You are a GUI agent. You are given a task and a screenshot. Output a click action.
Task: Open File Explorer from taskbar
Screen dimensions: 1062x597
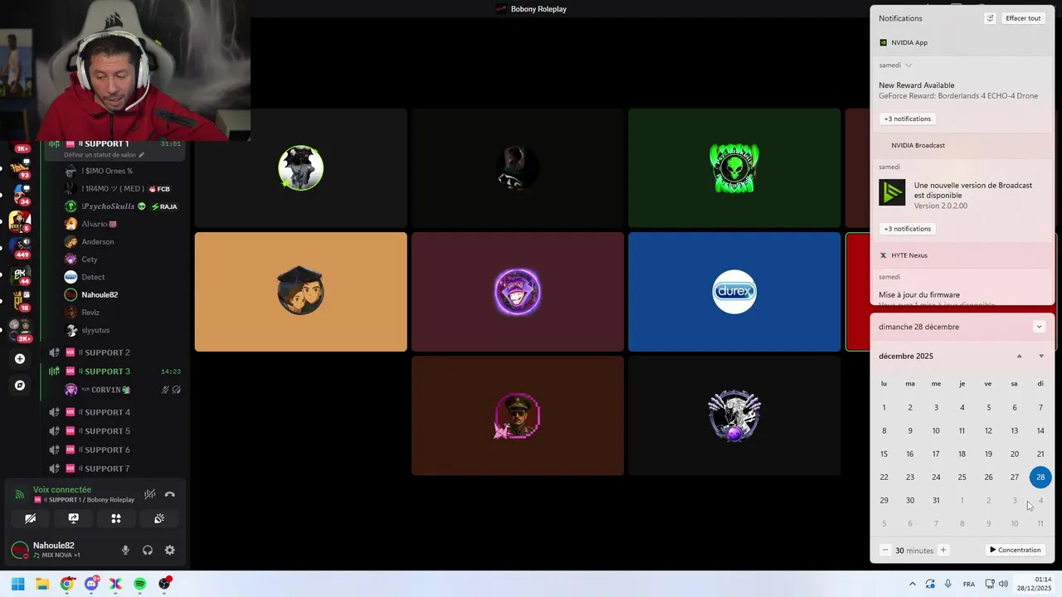42,584
